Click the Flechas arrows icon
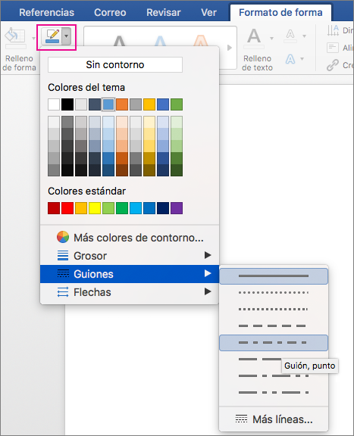The height and width of the screenshot is (436, 354). pos(63,292)
